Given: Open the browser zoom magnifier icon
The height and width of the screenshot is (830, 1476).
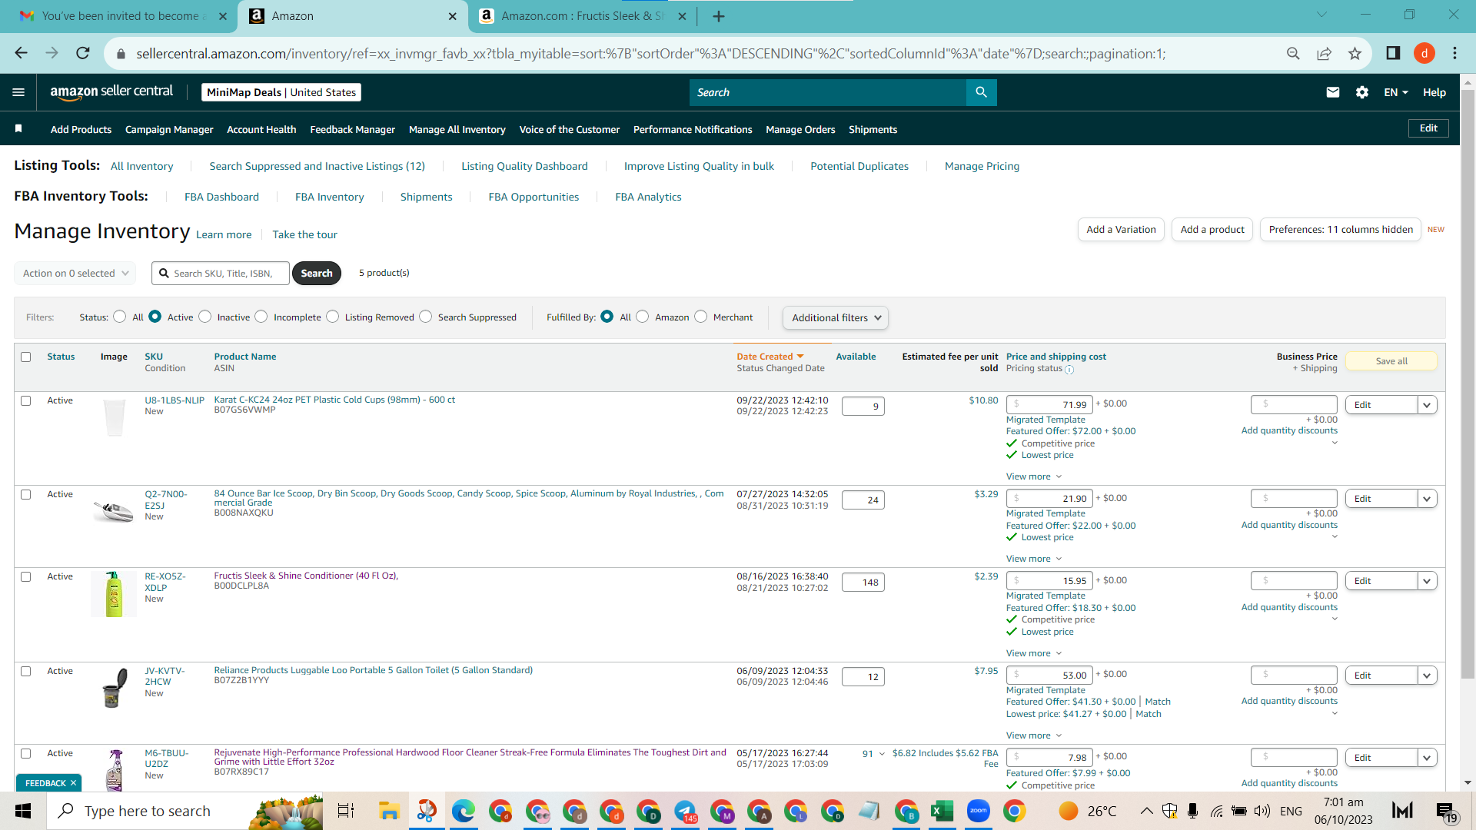Looking at the screenshot, I should 1293,53.
